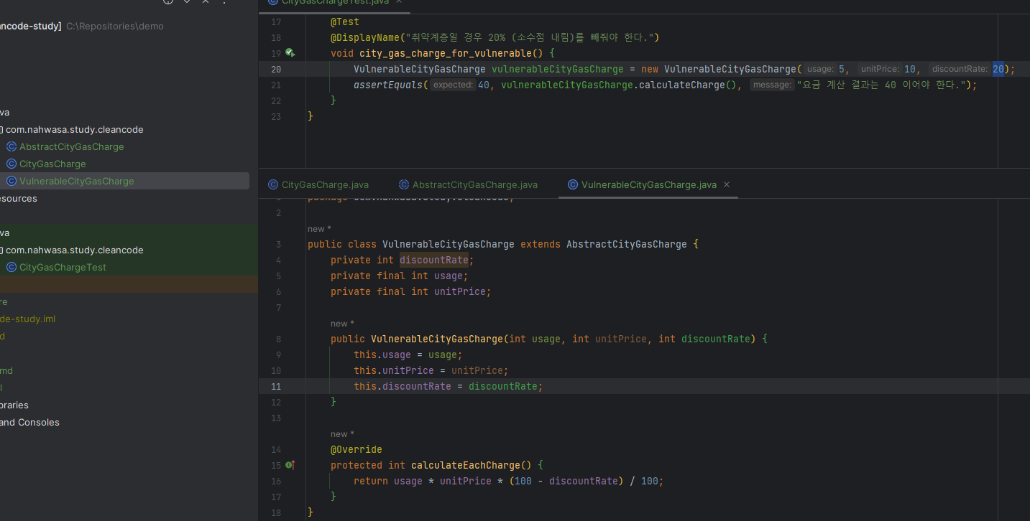
Task: Click the C:\Repositories\demo project path
Action: pos(115,26)
